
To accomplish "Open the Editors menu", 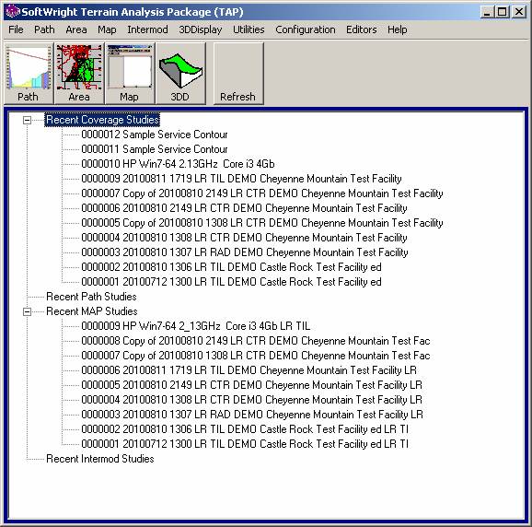I will (x=362, y=29).
